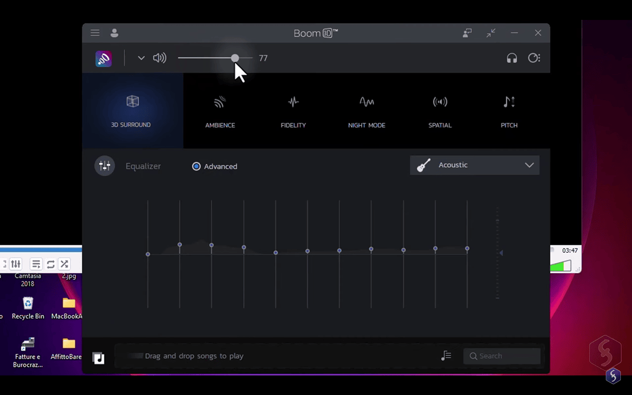Mute the volume speaker icon
632x395 pixels.
pyautogui.click(x=159, y=58)
